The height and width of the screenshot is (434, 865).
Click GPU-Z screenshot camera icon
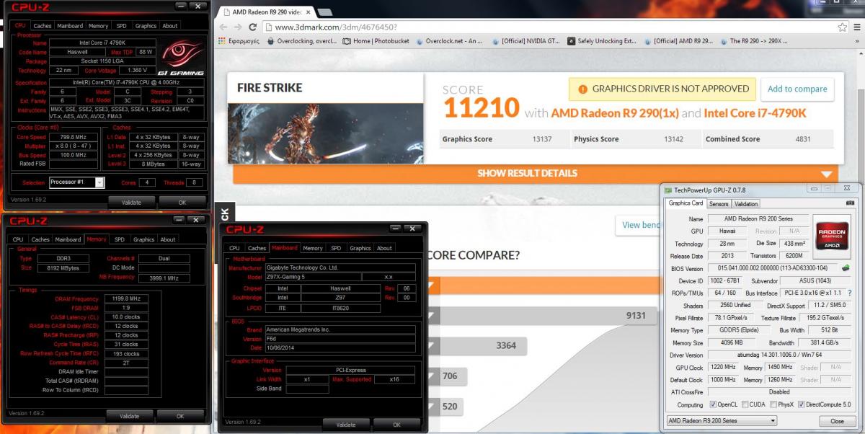[851, 203]
